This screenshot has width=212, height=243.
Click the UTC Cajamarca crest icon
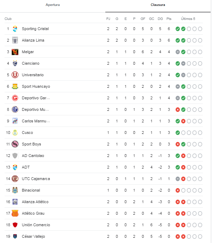point(15,179)
